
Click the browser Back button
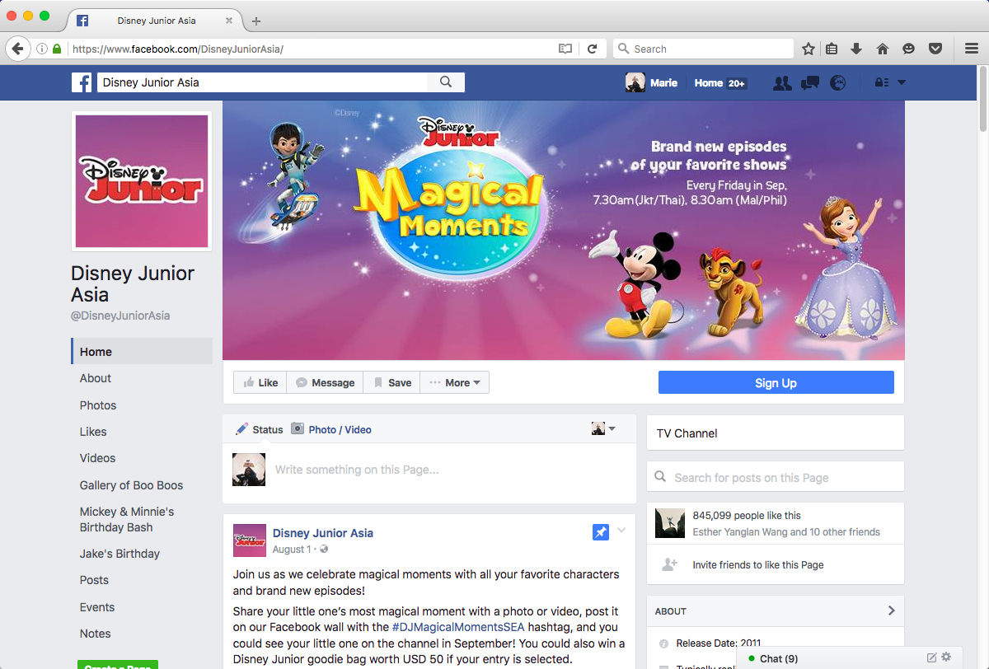17,49
